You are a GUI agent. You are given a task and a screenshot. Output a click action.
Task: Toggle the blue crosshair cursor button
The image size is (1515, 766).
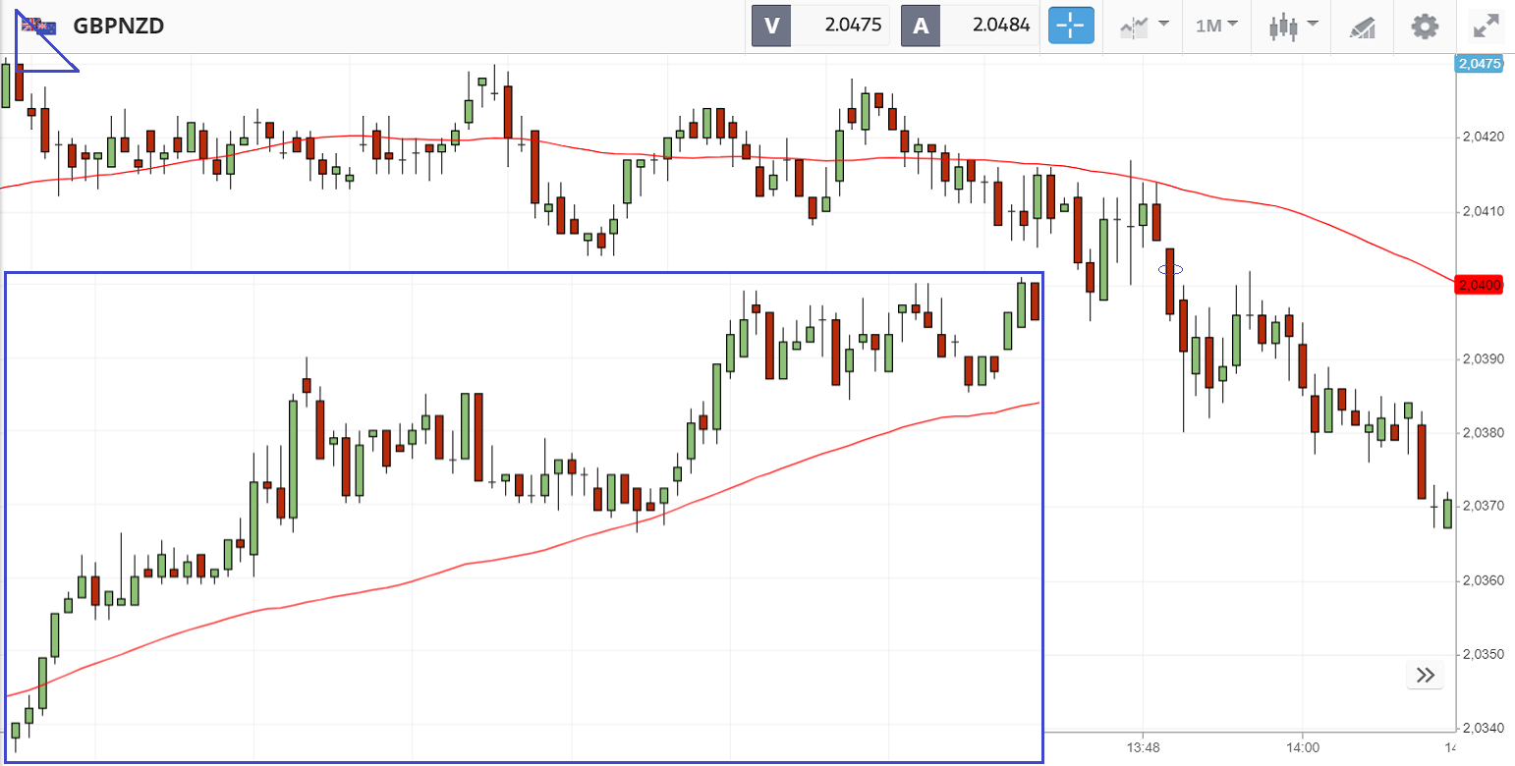[x=1071, y=26]
